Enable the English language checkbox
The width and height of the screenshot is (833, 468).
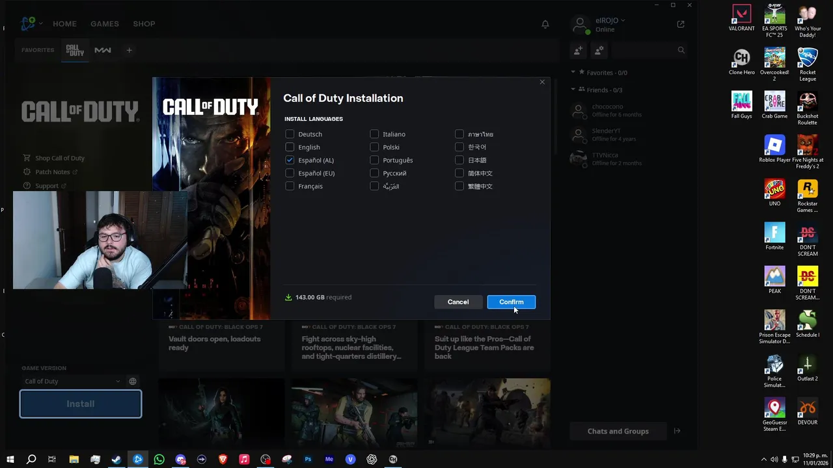pyautogui.click(x=290, y=147)
